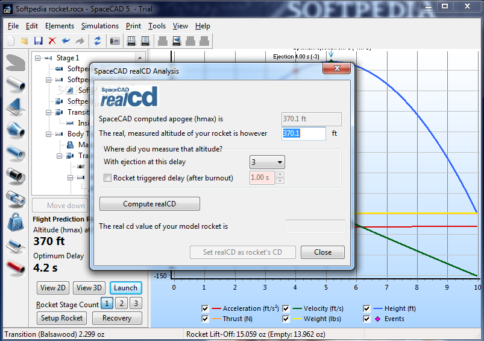Toggle the Velocity (ft/s) graph checkbox
The image size is (484, 341).
tap(286, 308)
